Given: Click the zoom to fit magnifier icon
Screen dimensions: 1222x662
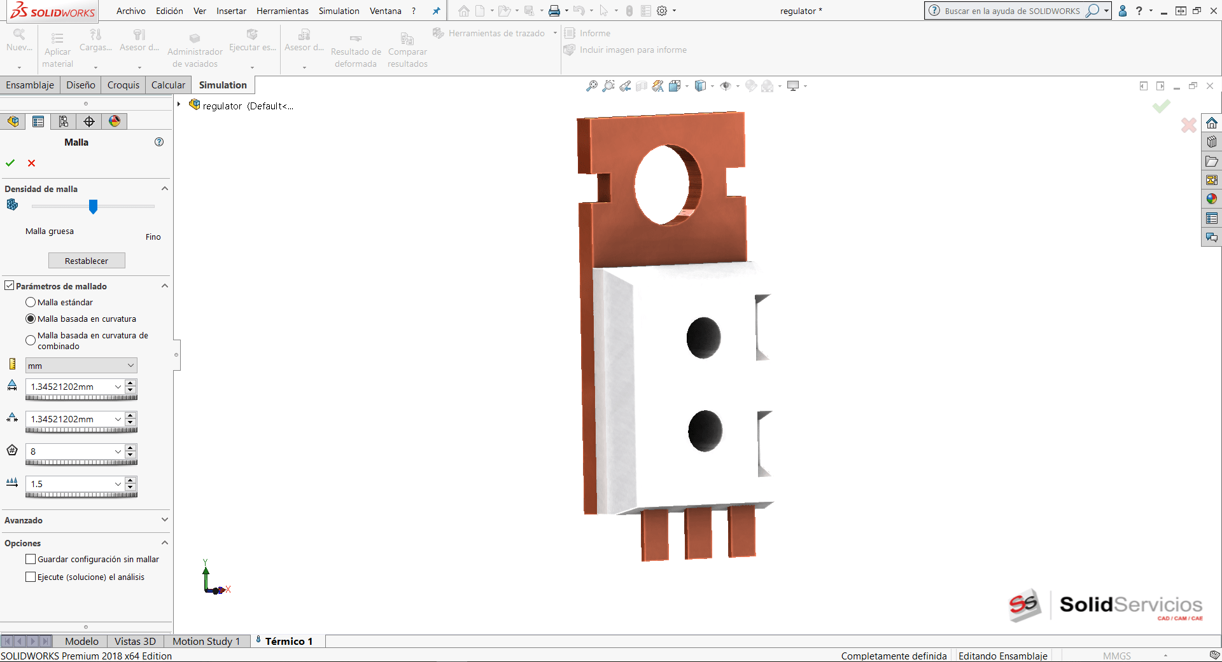Looking at the screenshot, I should 592,86.
